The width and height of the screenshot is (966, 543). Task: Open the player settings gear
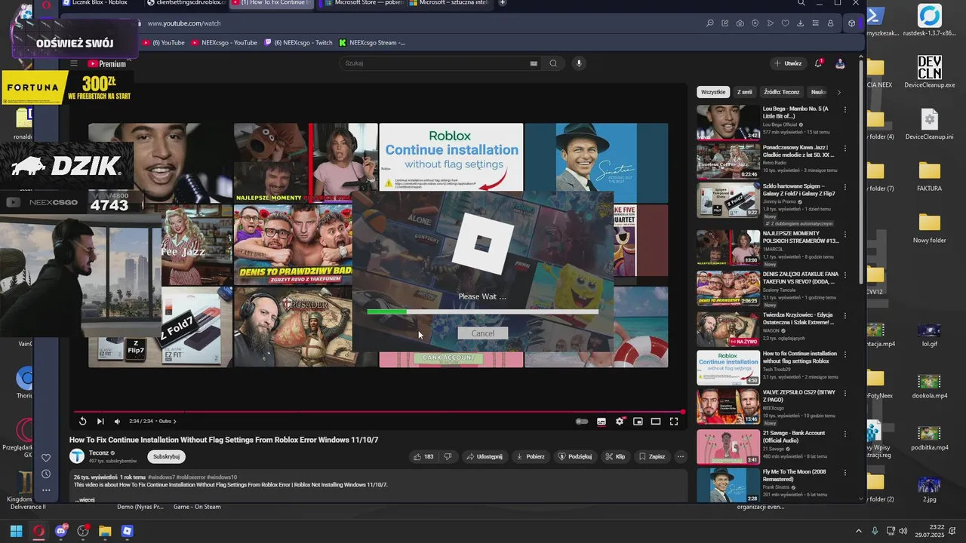pos(620,422)
